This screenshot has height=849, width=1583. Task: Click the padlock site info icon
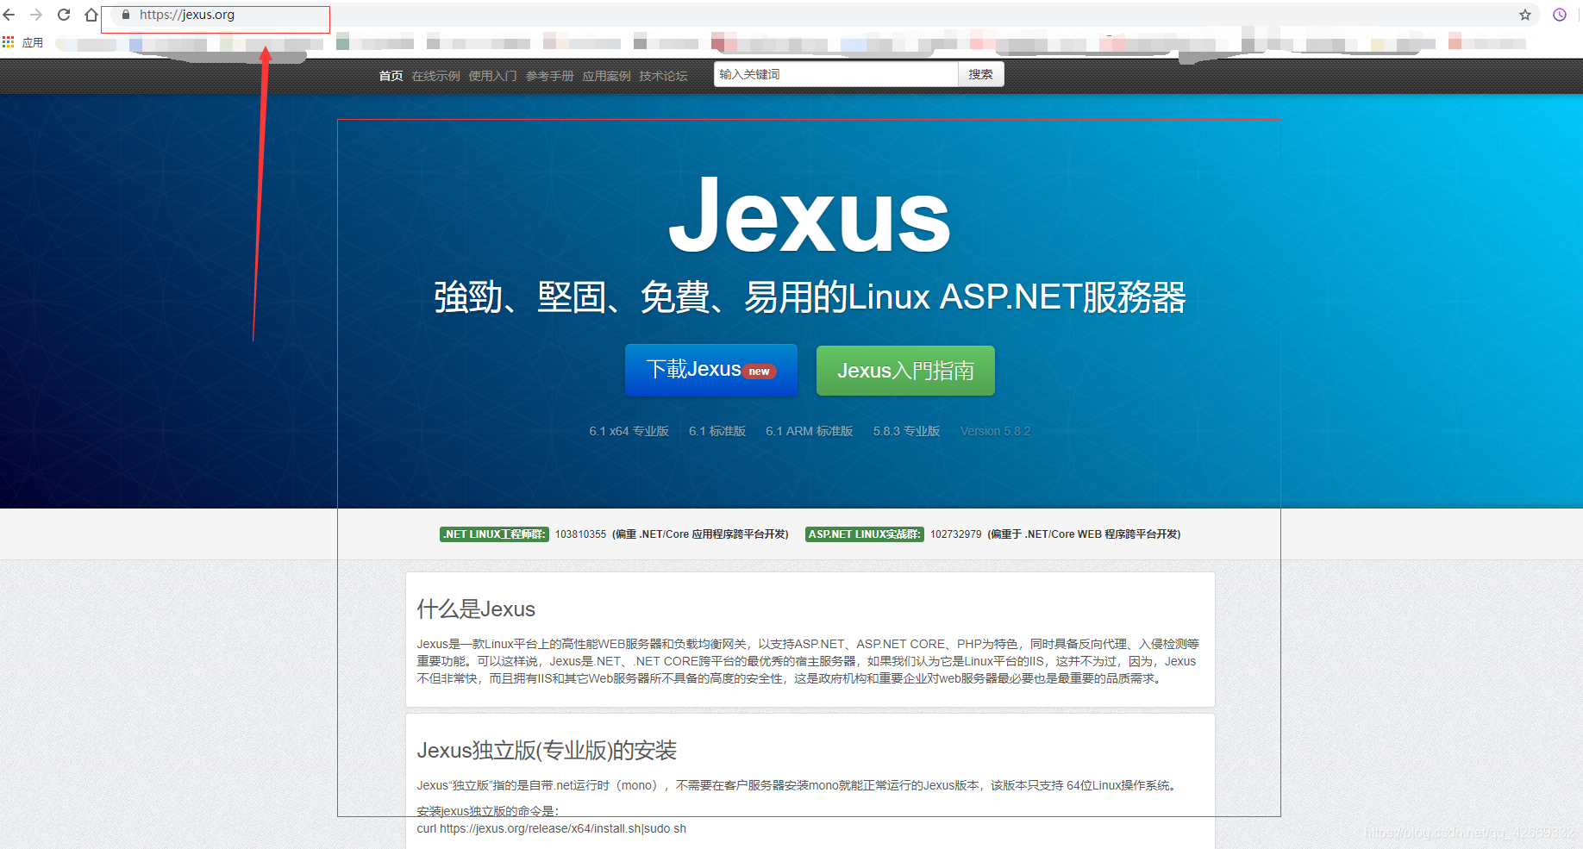(x=126, y=15)
